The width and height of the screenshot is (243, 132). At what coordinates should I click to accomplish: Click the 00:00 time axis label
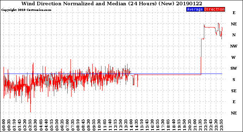pyautogui.click(x=4, y=125)
